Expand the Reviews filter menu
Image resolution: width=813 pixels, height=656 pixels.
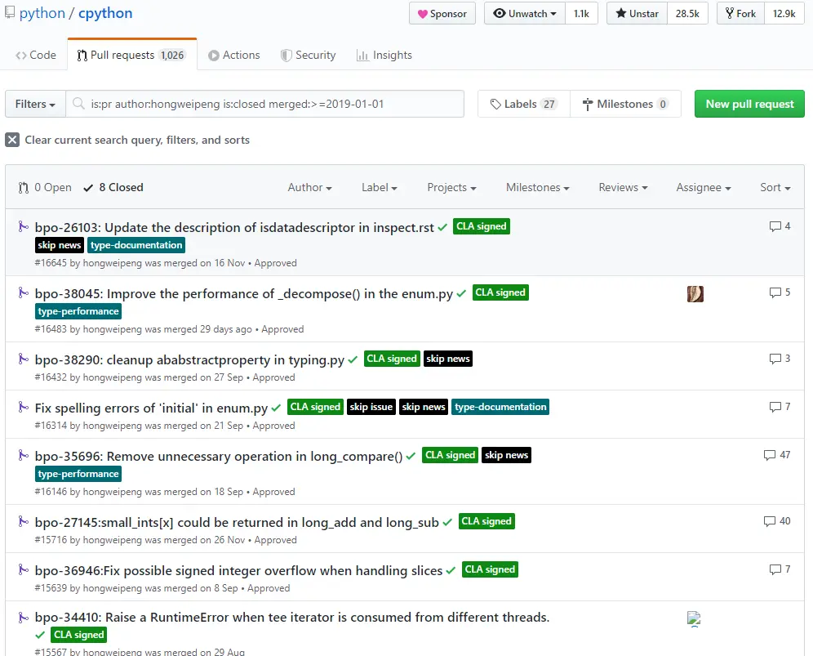[623, 187]
